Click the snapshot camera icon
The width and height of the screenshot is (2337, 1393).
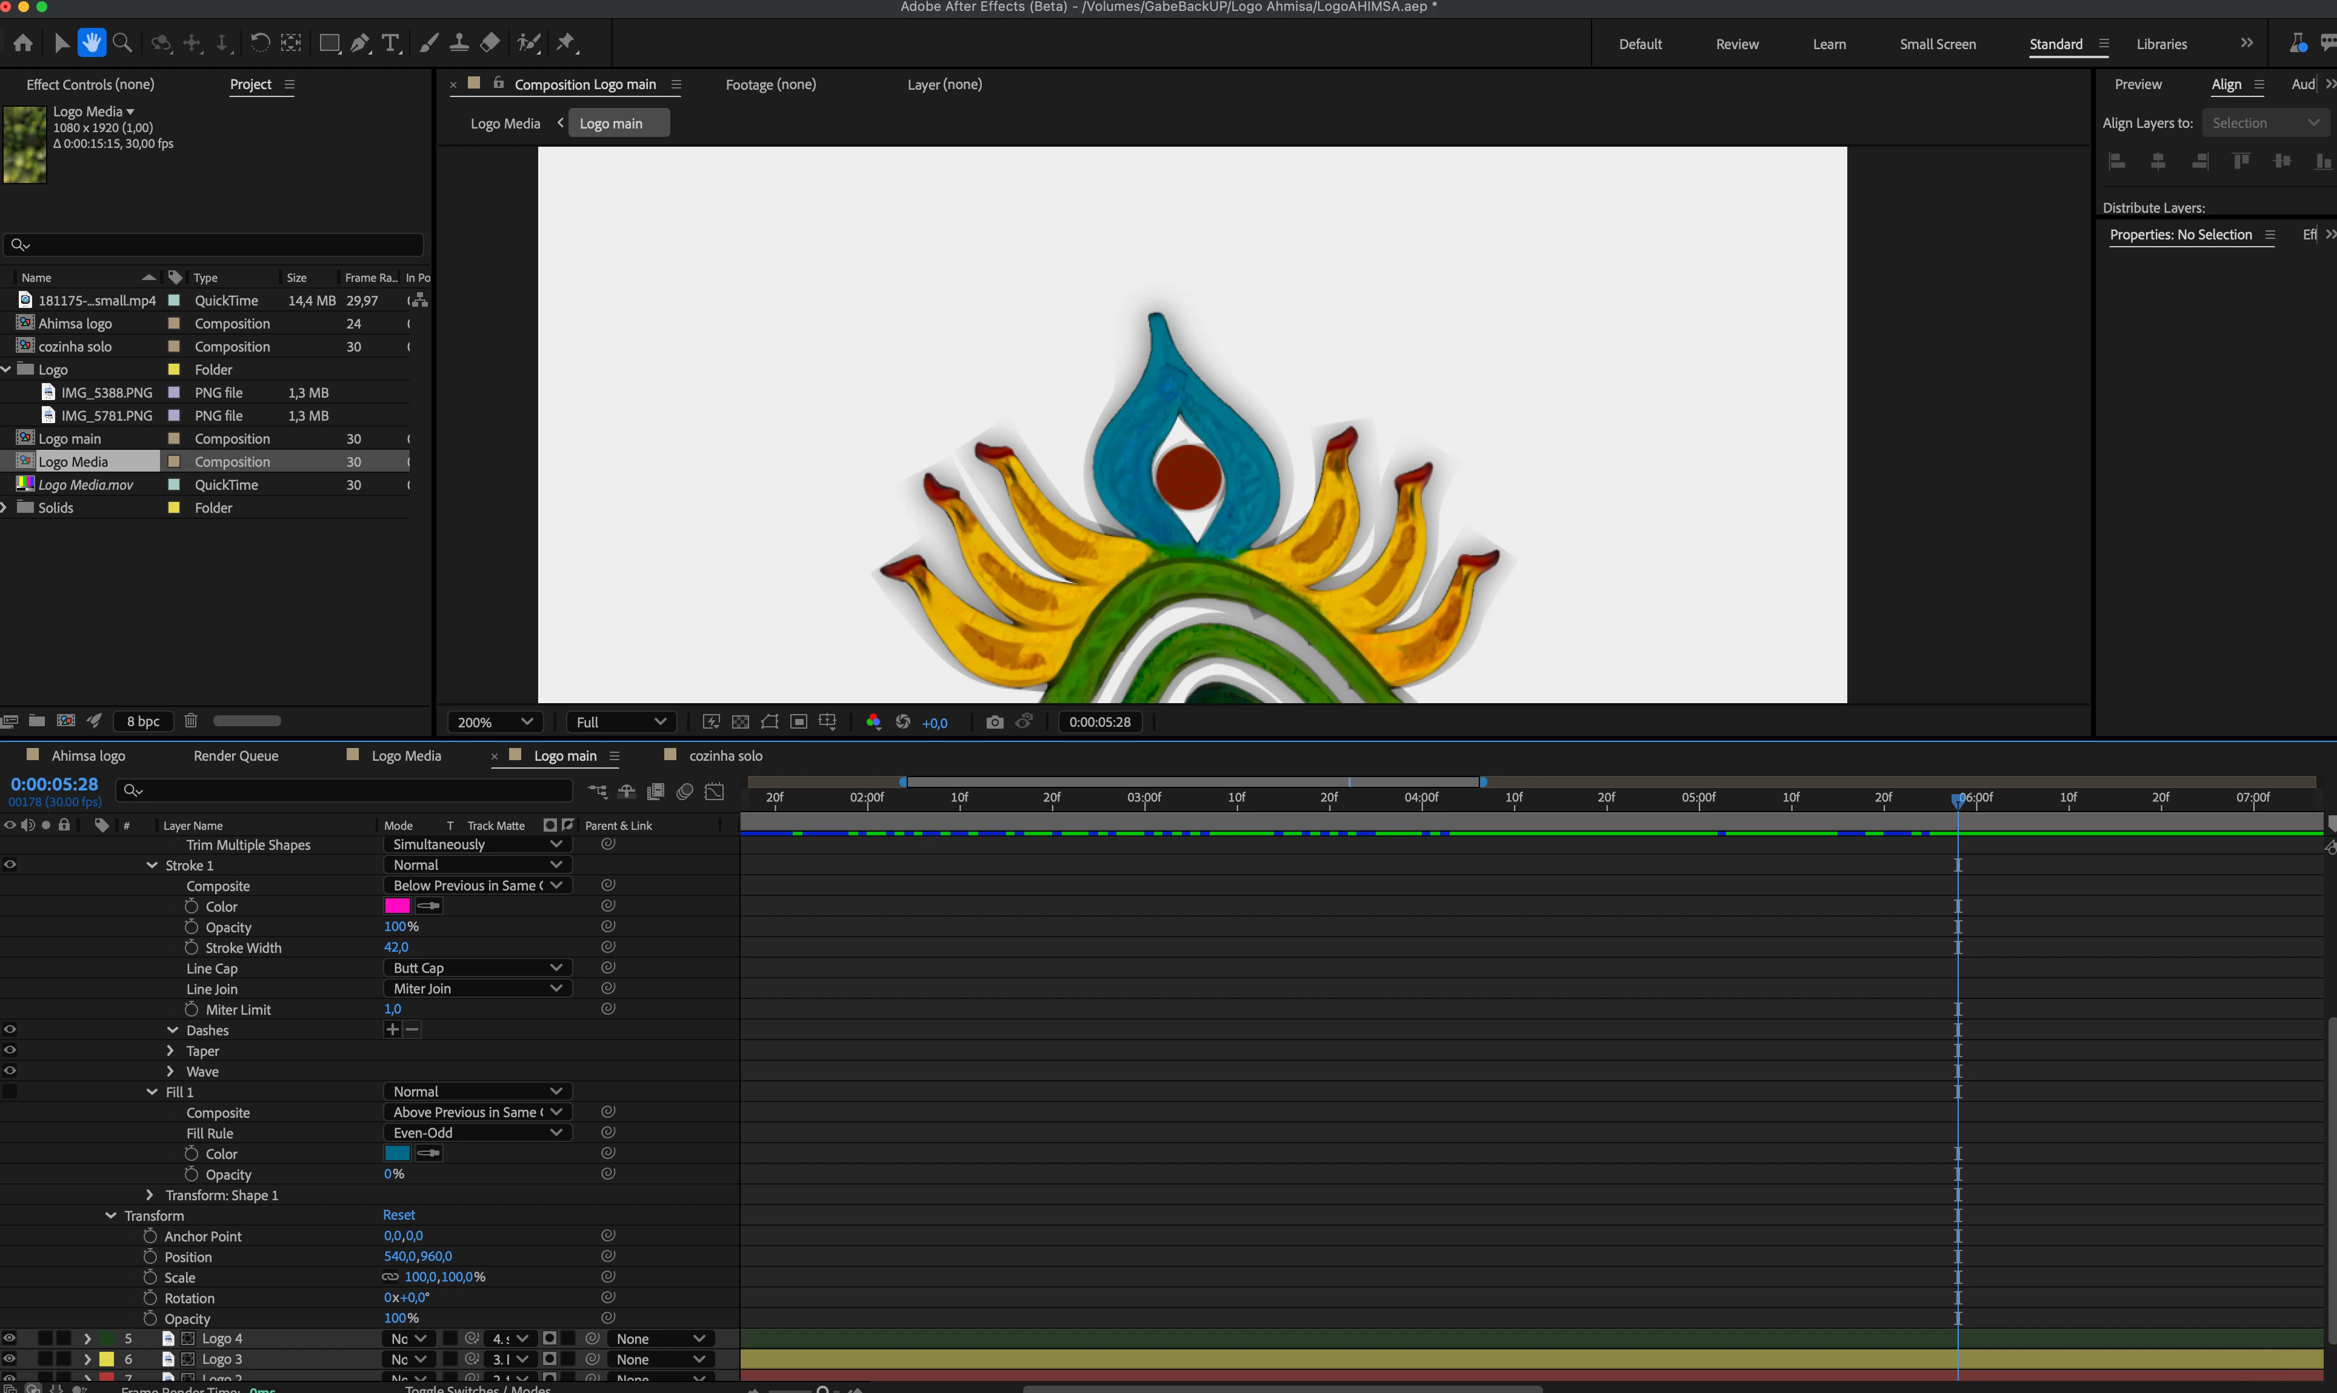tap(994, 722)
